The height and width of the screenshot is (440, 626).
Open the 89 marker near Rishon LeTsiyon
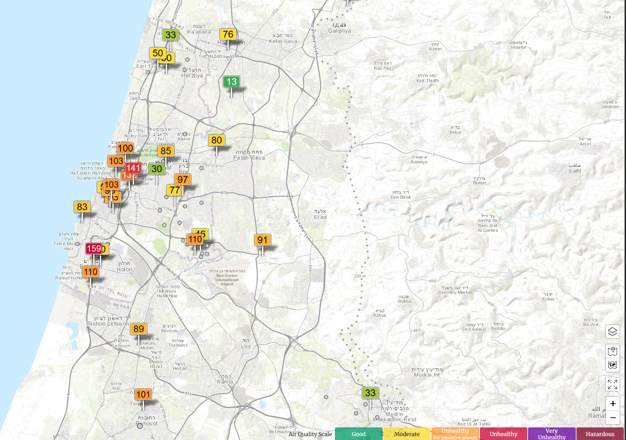point(139,329)
